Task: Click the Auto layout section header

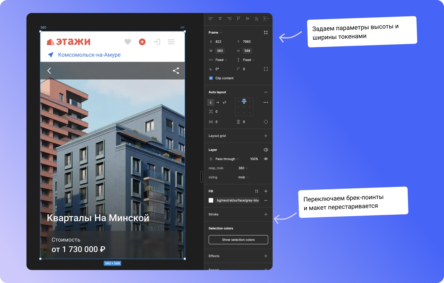Action: pyautogui.click(x=217, y=92)
